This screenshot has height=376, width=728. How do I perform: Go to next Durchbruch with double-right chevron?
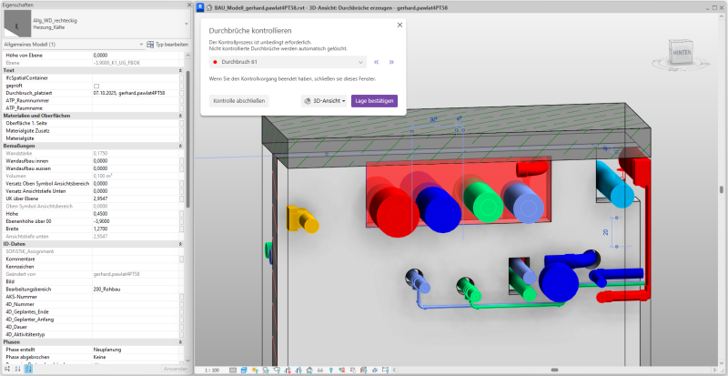tap(391, 62)
